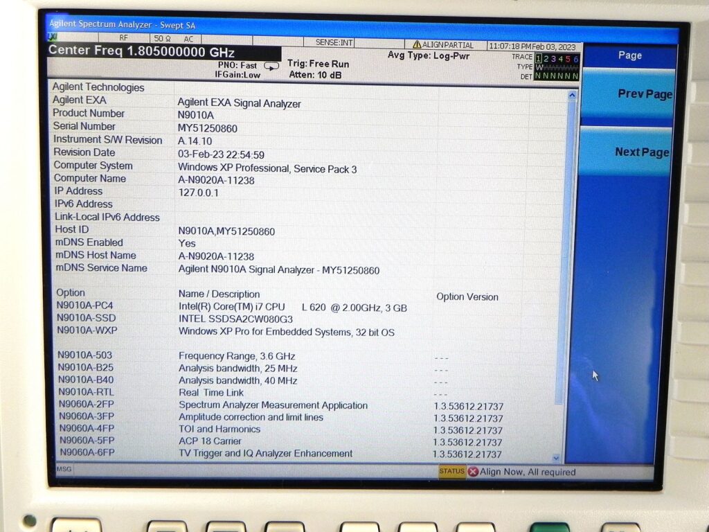The height and width of the screenshot is (532, 709).
Task: Click the N9010A-PC4 option row
Action: coord(231,307)
